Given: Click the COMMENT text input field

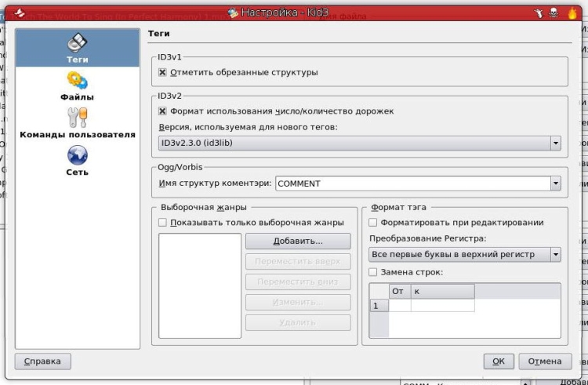Looking at the screenshot, I should click(x=413, y=183).
